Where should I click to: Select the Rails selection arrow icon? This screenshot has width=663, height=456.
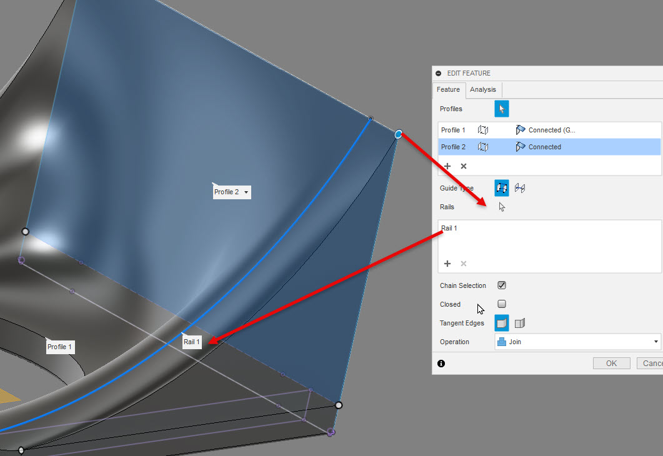tap(502, 207)
